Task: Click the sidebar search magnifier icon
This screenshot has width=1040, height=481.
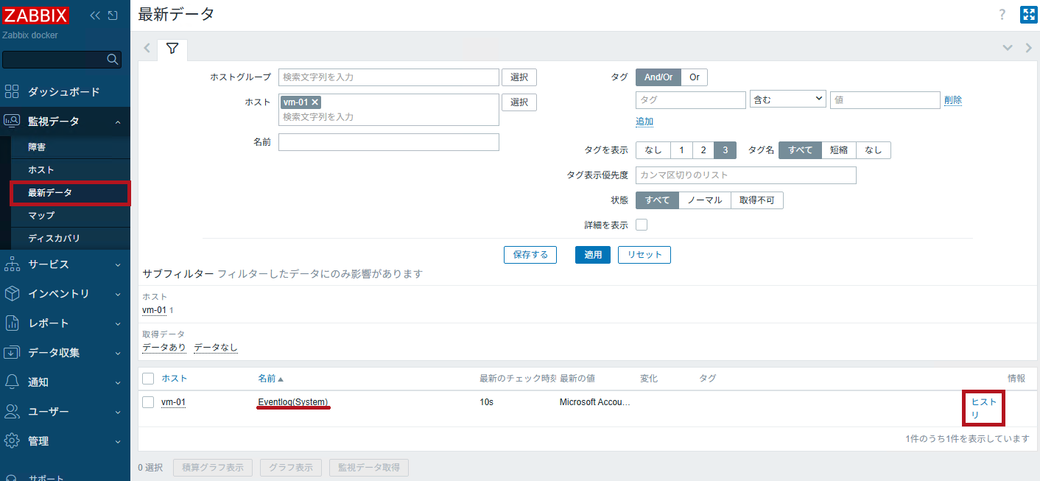Action: [x=113, y=60]
